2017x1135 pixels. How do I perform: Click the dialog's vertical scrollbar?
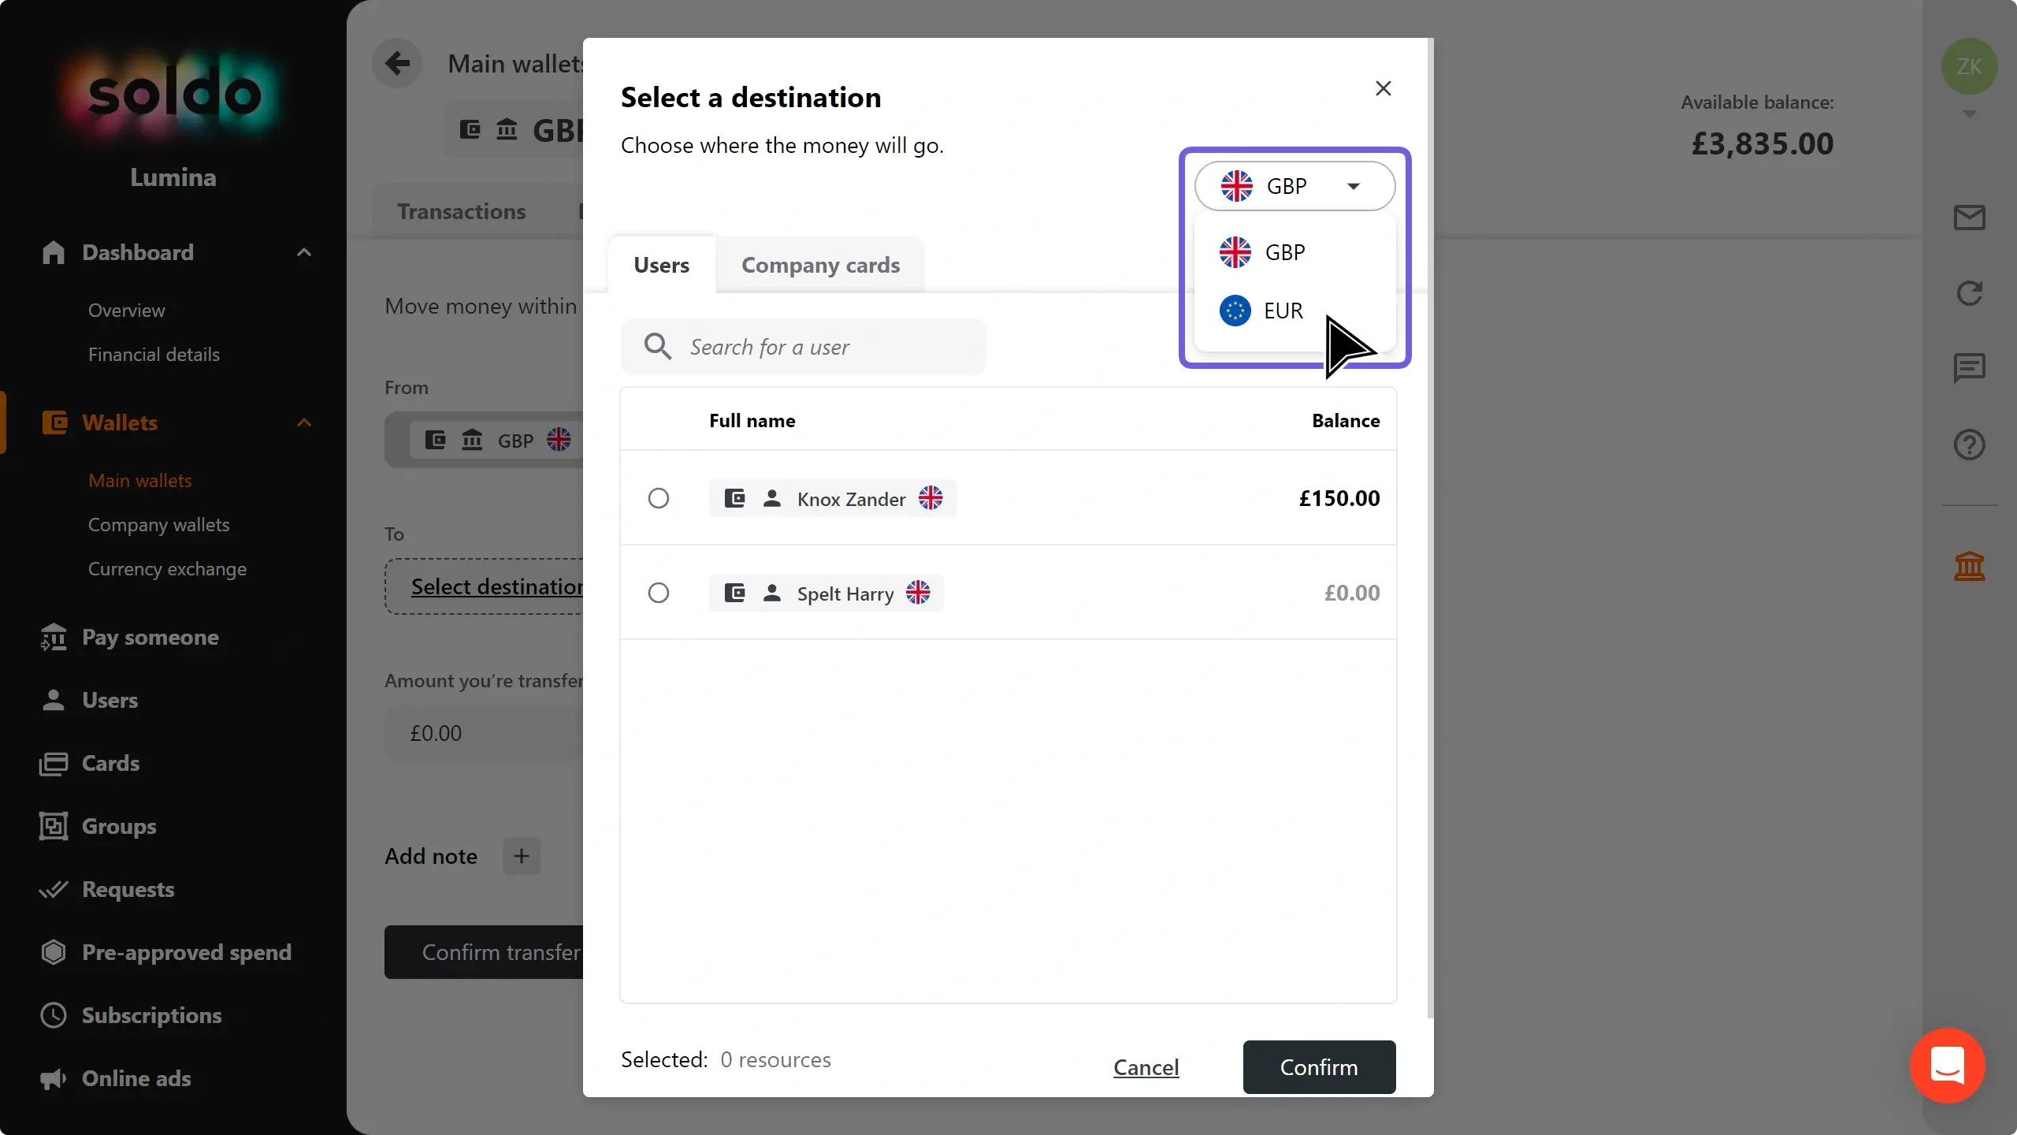[x=1431, y=528]
